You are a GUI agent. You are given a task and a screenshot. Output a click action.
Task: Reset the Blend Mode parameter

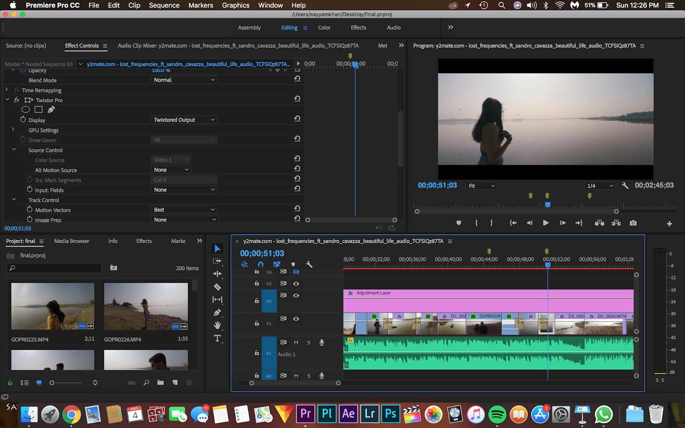297,79
